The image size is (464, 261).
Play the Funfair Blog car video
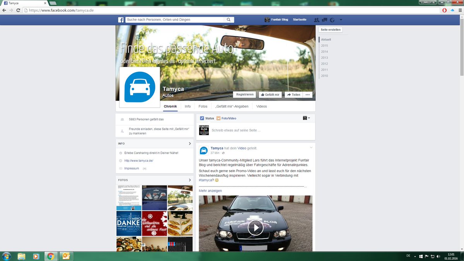(x=256, y=228)
